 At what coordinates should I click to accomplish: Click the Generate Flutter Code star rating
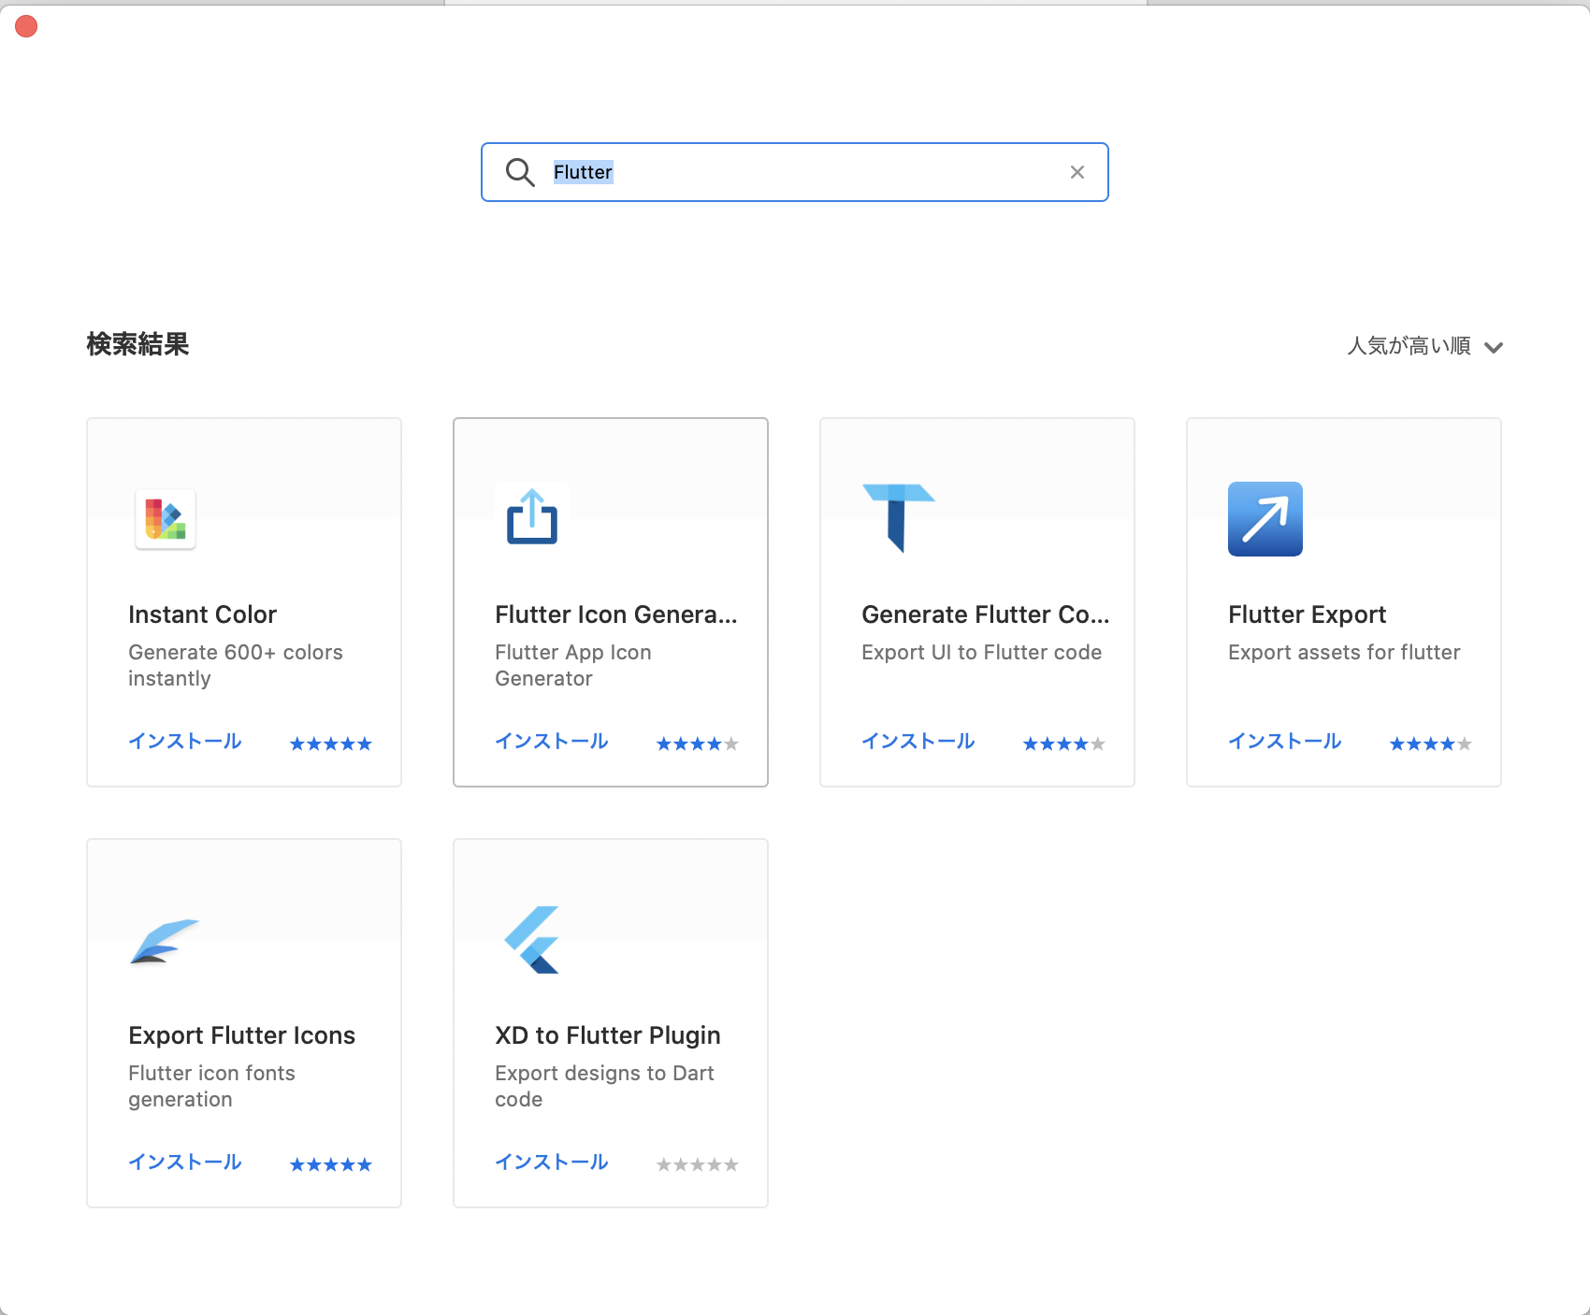click(1064, 744)
